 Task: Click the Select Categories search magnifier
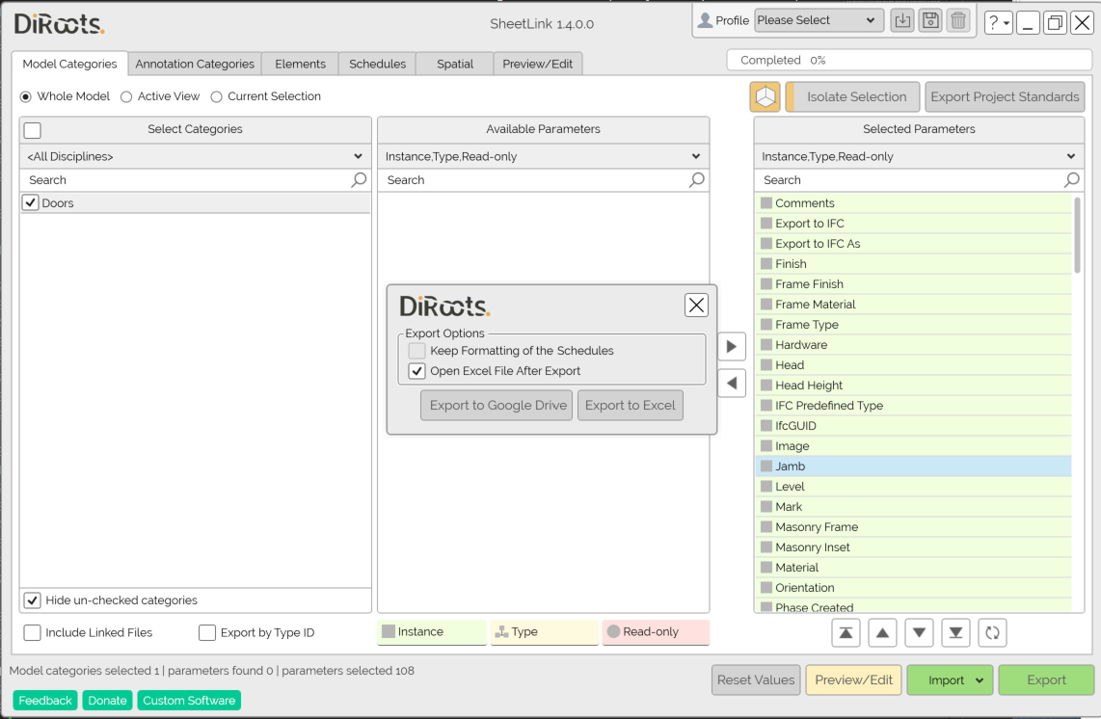pos(359,179)
